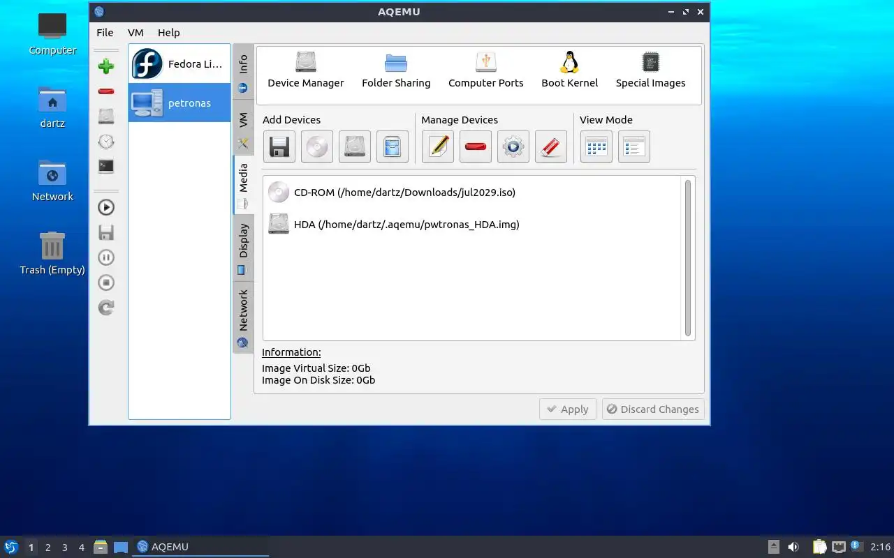894x558 pixels.
Task: Click the volume speaker tray icon
Action: pos(793,547)
